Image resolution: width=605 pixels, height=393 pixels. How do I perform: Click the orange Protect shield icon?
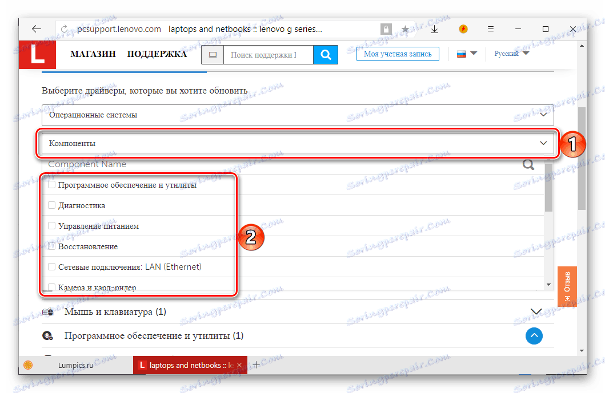(463, 29)
